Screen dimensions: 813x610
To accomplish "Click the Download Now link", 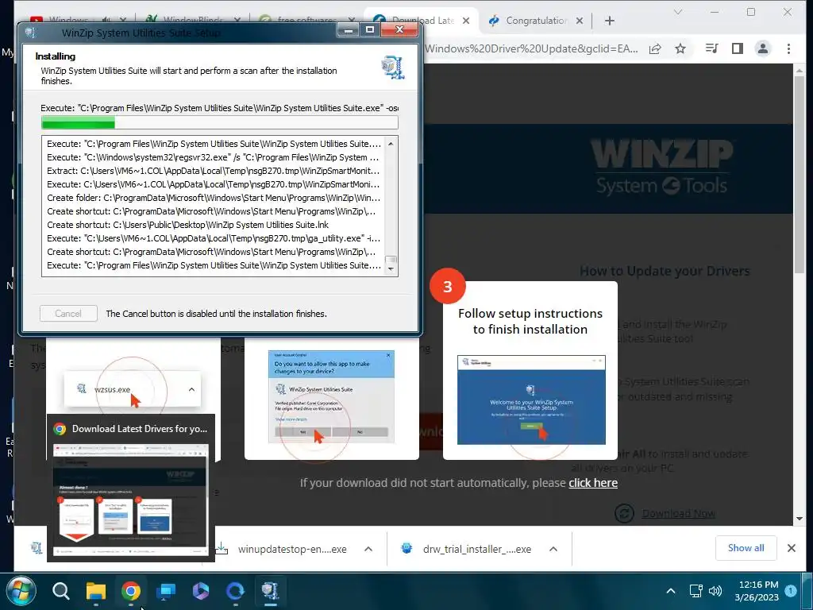I will tap(678, 514).
